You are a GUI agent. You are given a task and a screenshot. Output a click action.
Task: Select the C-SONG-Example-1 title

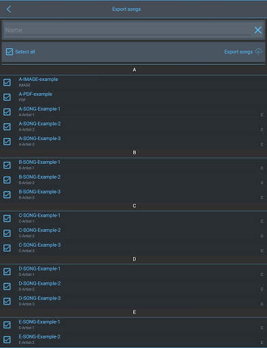[39, 215]
